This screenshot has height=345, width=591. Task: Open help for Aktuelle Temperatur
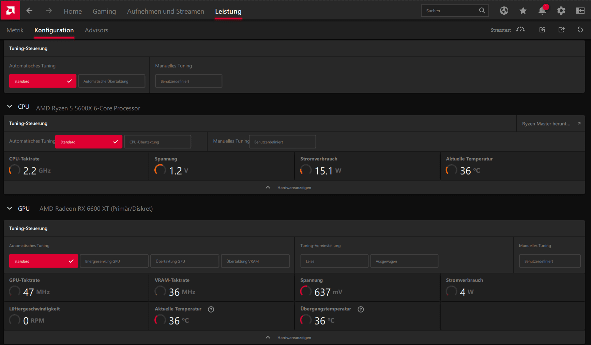pyautogui.click(x=211, y=309)
